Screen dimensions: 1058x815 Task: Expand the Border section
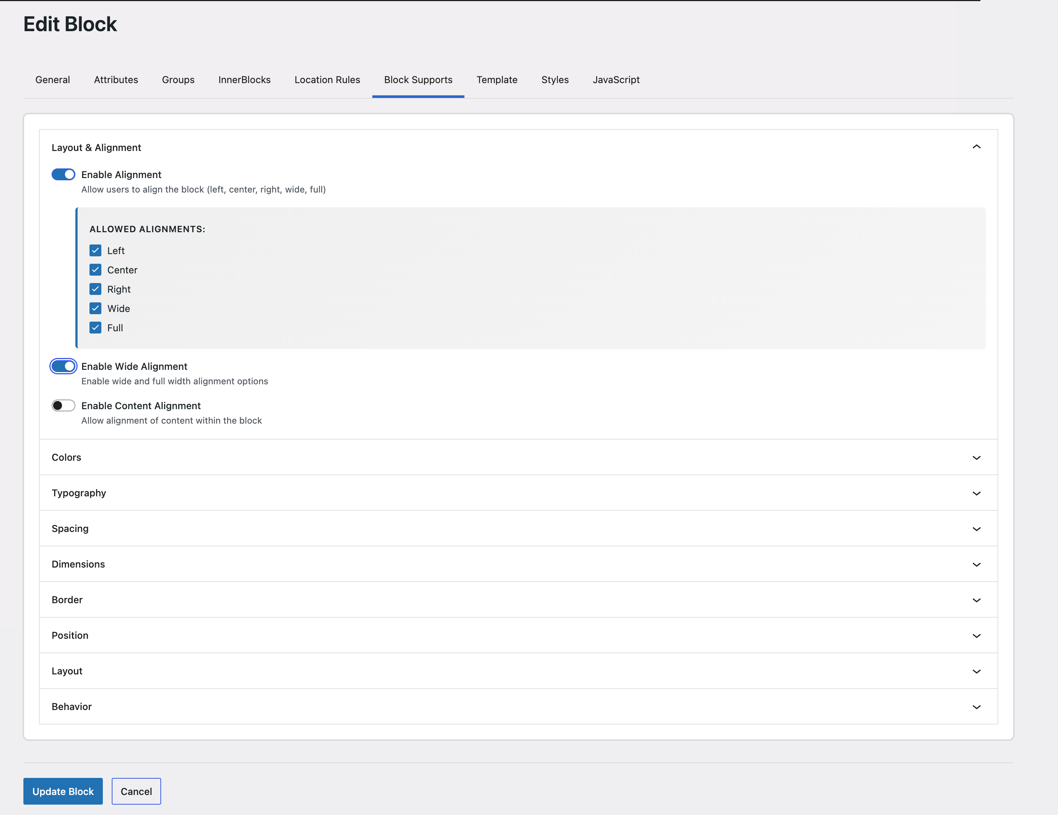(x=518, y=599)
